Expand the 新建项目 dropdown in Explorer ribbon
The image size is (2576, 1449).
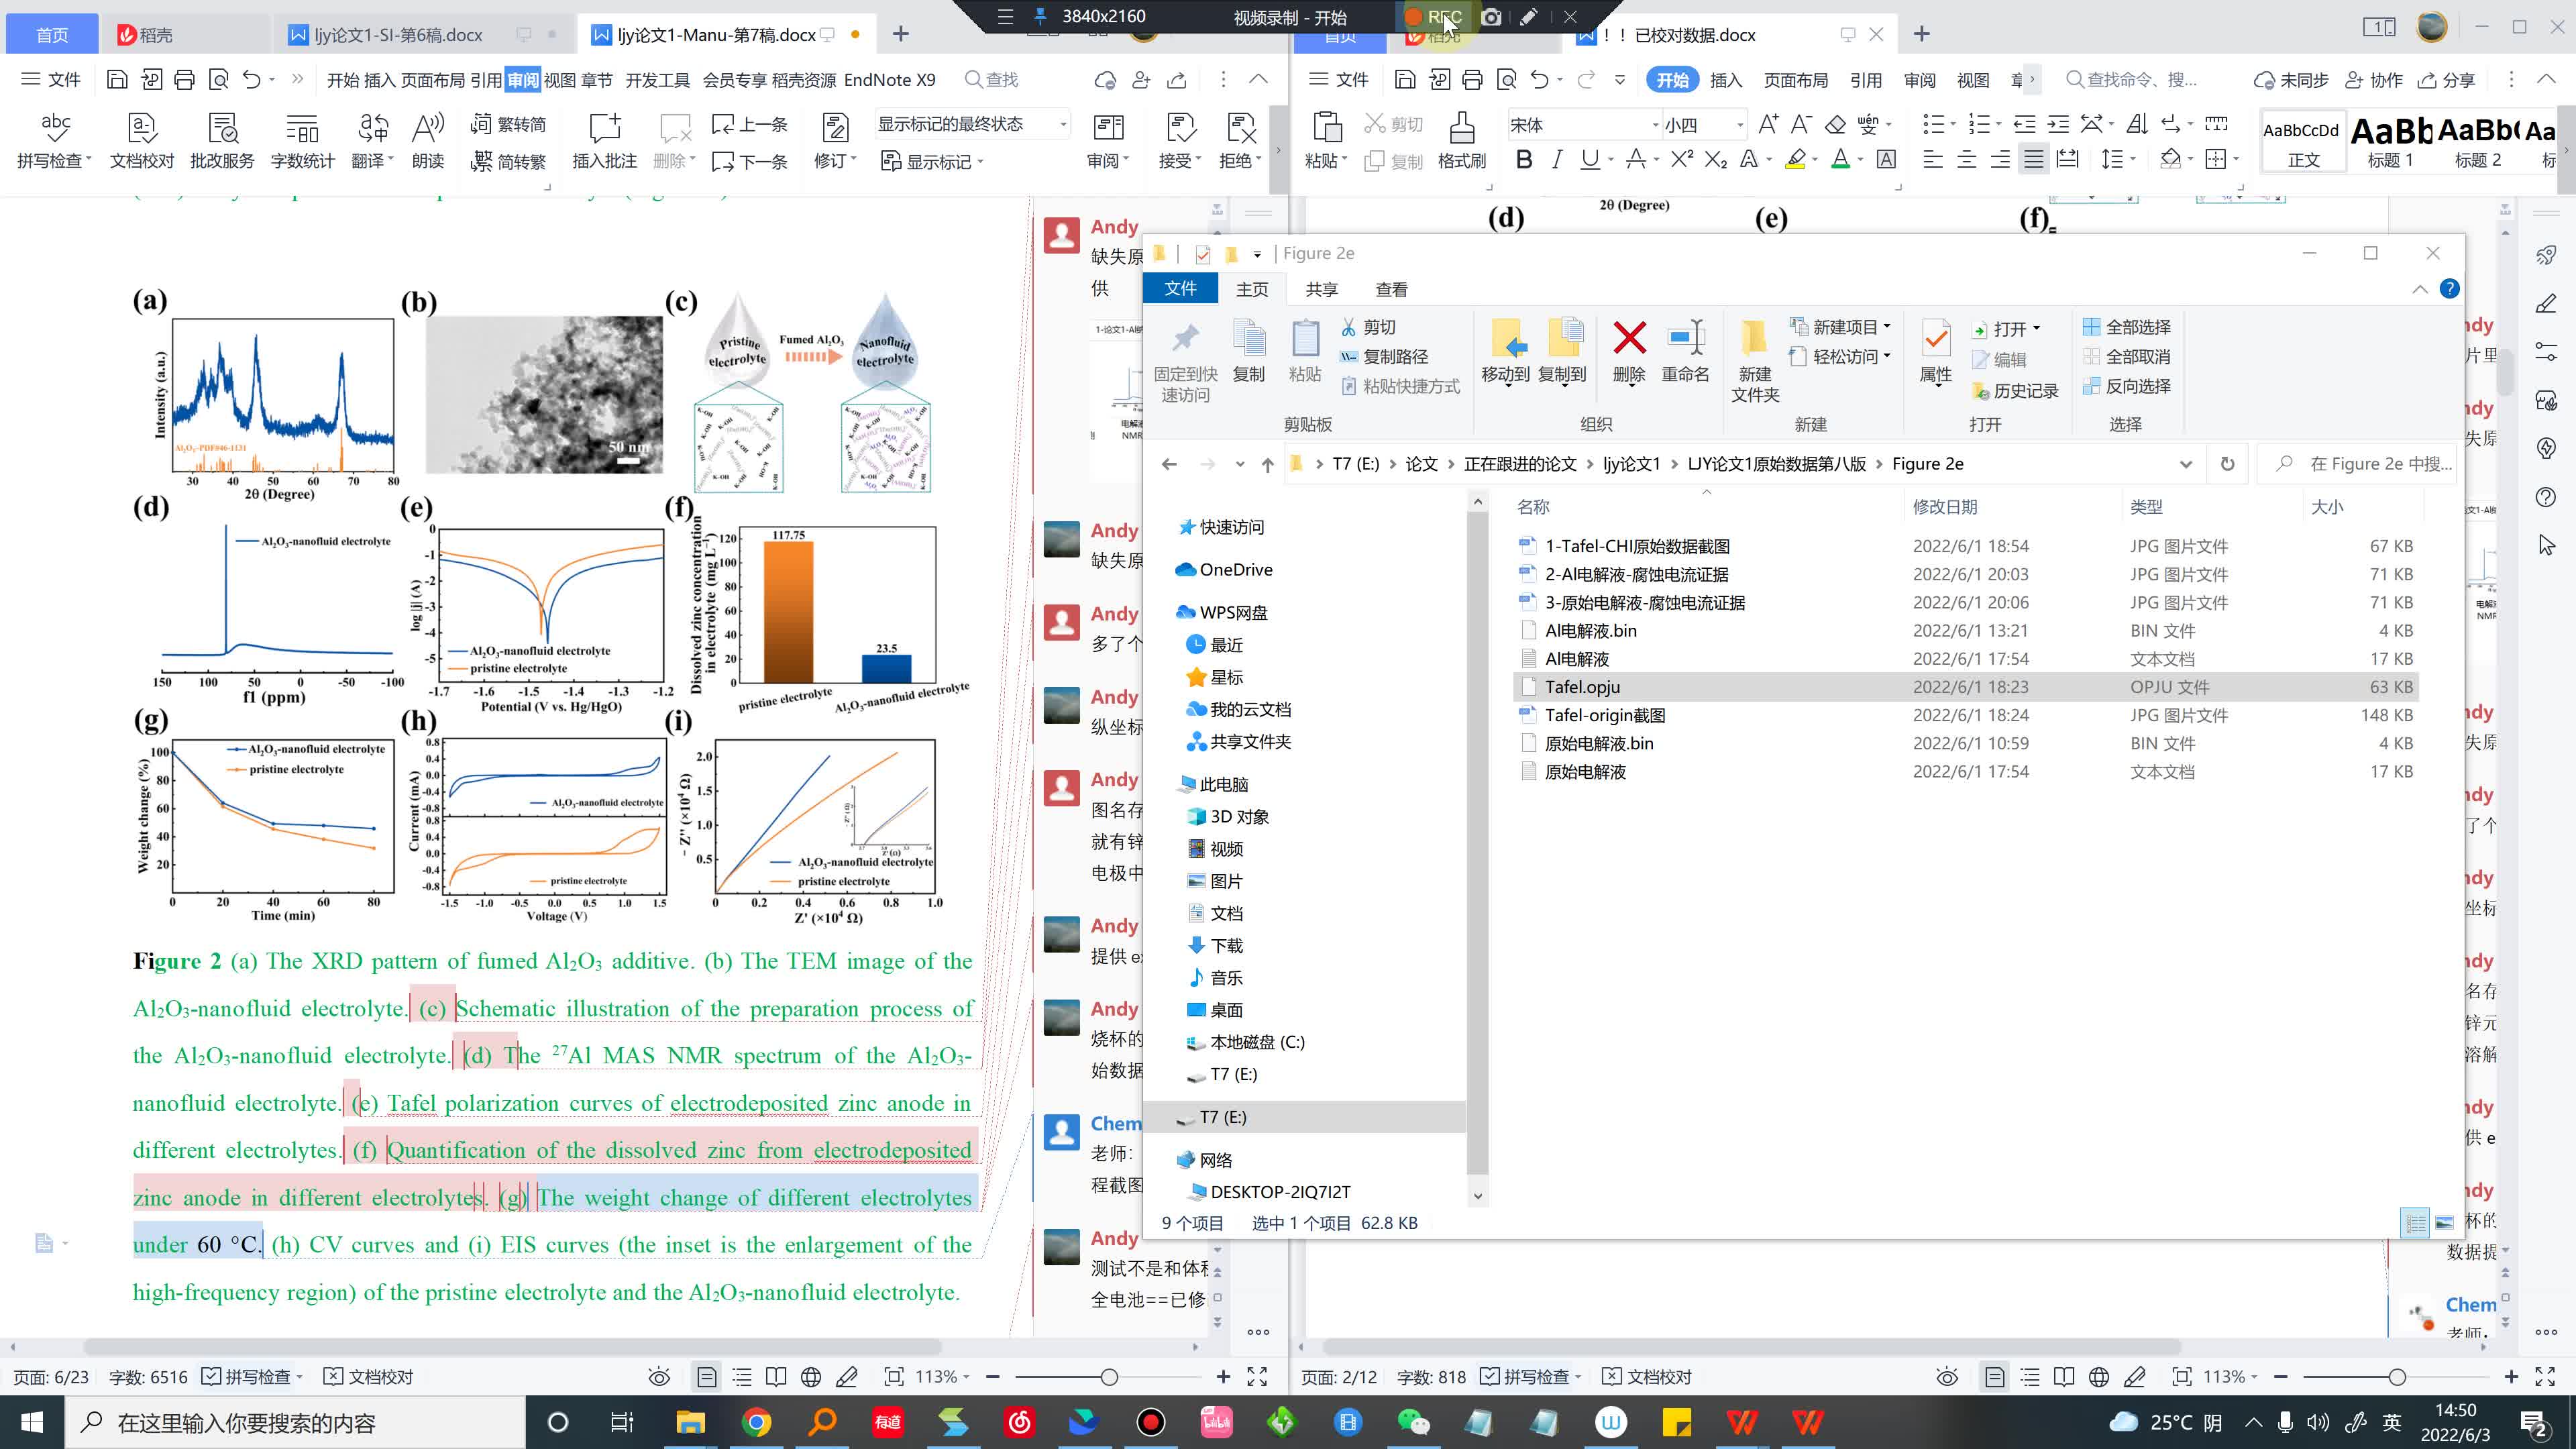(x=1887, y=327)
